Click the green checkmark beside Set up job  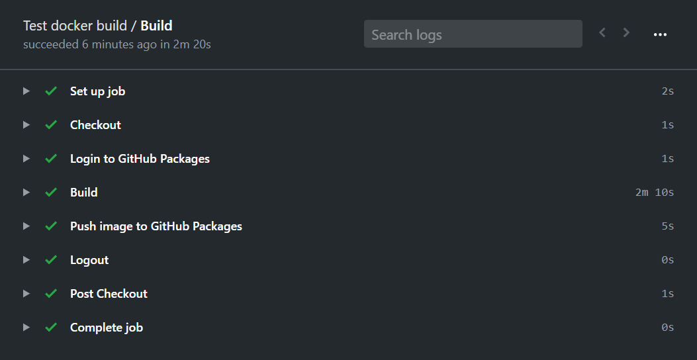pyautogui.click(x=51, y=91)
